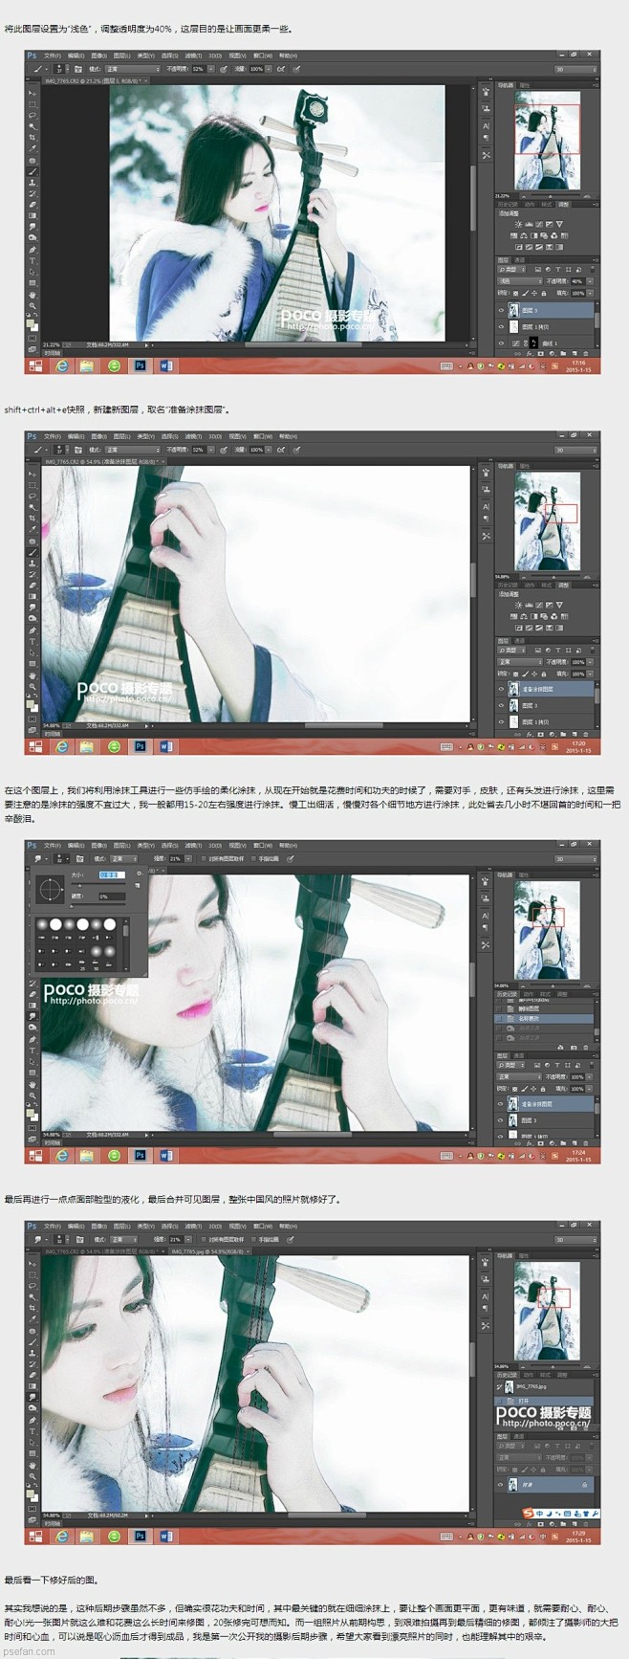The width and height of the screenshot is (629, 1659).
Task: Click the Zoom tool in the last Photoshop screenshot
Action: click(x=33, y=1476)
